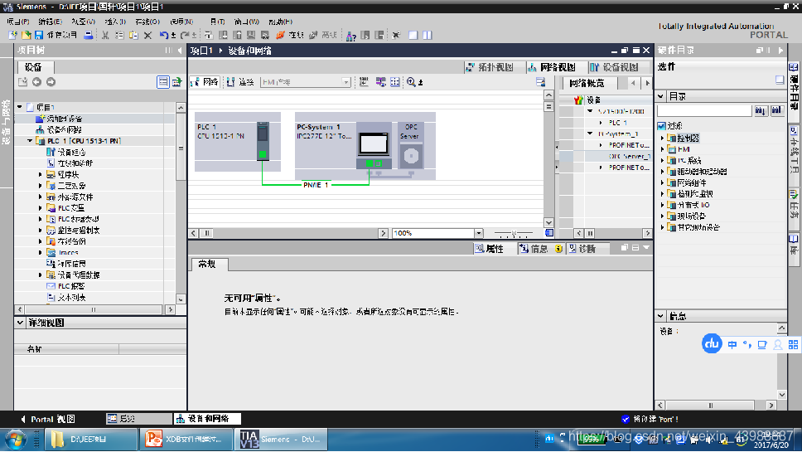Click the Search down button in the hardware catalog
Image resolution: width=802 pixels, height=452 pixels.
[x=761, y=110]
